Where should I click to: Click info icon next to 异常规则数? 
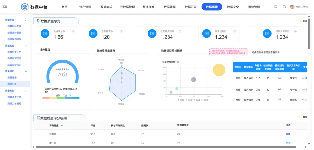[x=235, y=31]
